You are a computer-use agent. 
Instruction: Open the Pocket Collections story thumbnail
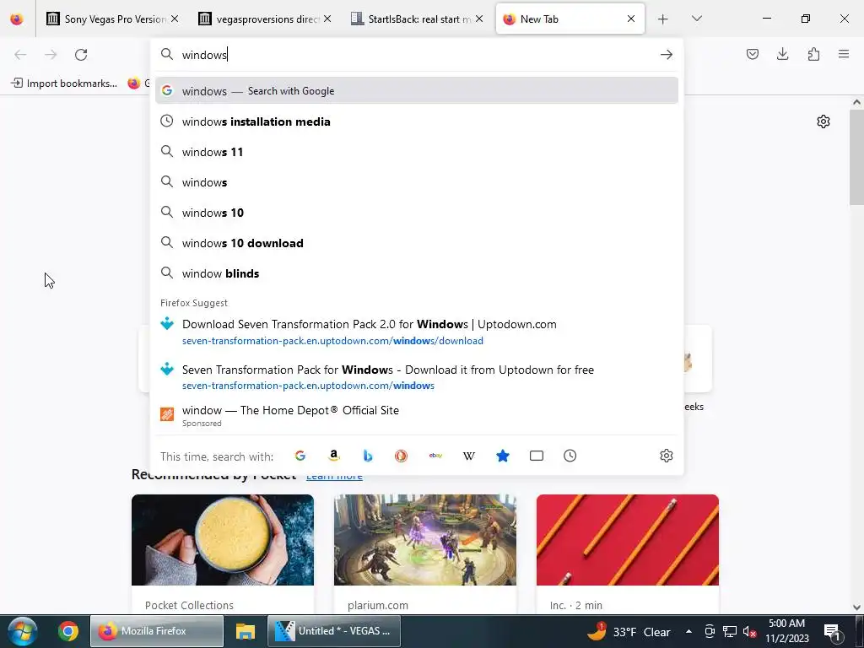(223, 539)
